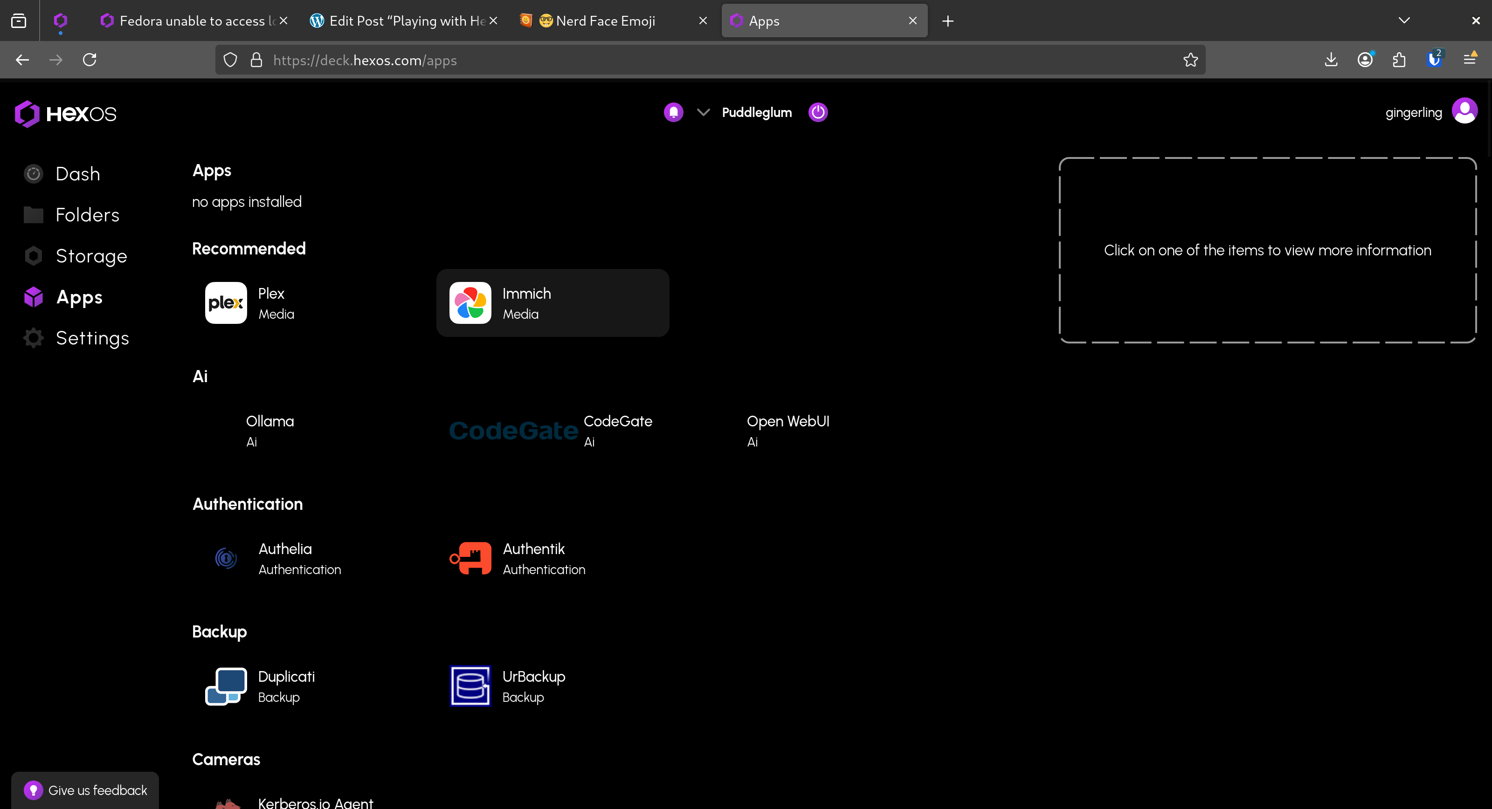Open the Authentik red icon

(470, 558)
